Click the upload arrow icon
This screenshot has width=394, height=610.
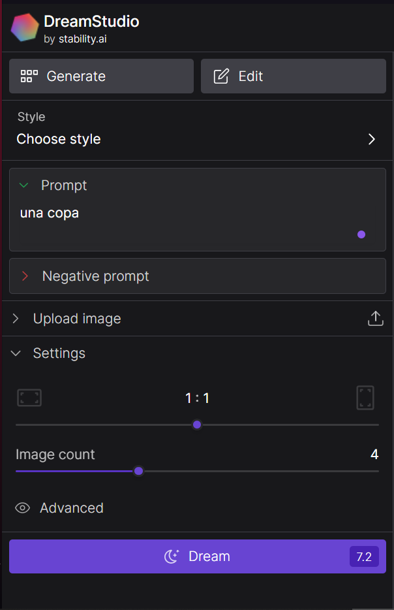375,319
